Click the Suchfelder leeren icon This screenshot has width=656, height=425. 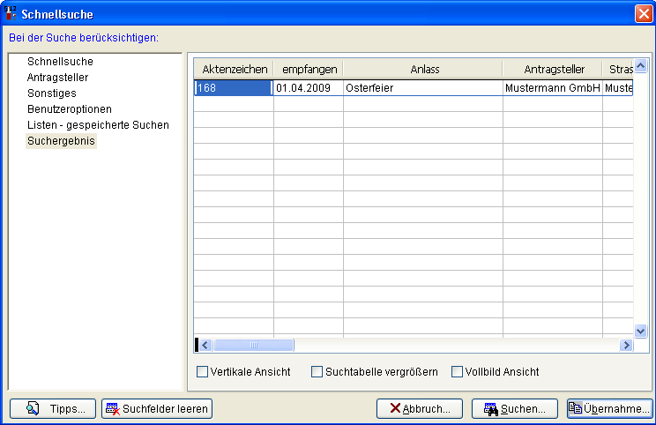(x=112, y=408)
